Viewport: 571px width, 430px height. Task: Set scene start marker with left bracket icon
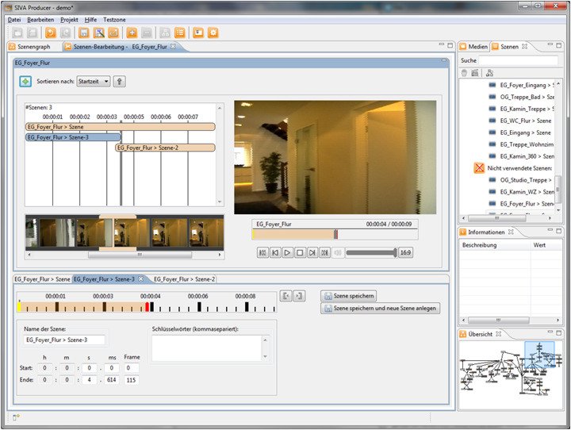(286, 296)
